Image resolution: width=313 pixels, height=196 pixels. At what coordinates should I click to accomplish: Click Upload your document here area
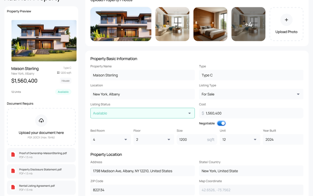pos(41,127)
